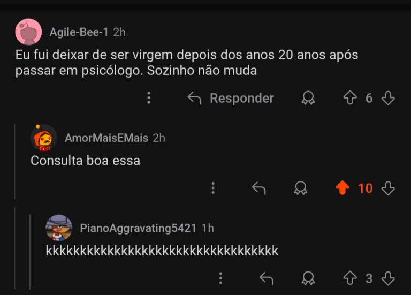Open AmorMaisEMais avatar image
The image size is (411, 295).
coord(43,138)
